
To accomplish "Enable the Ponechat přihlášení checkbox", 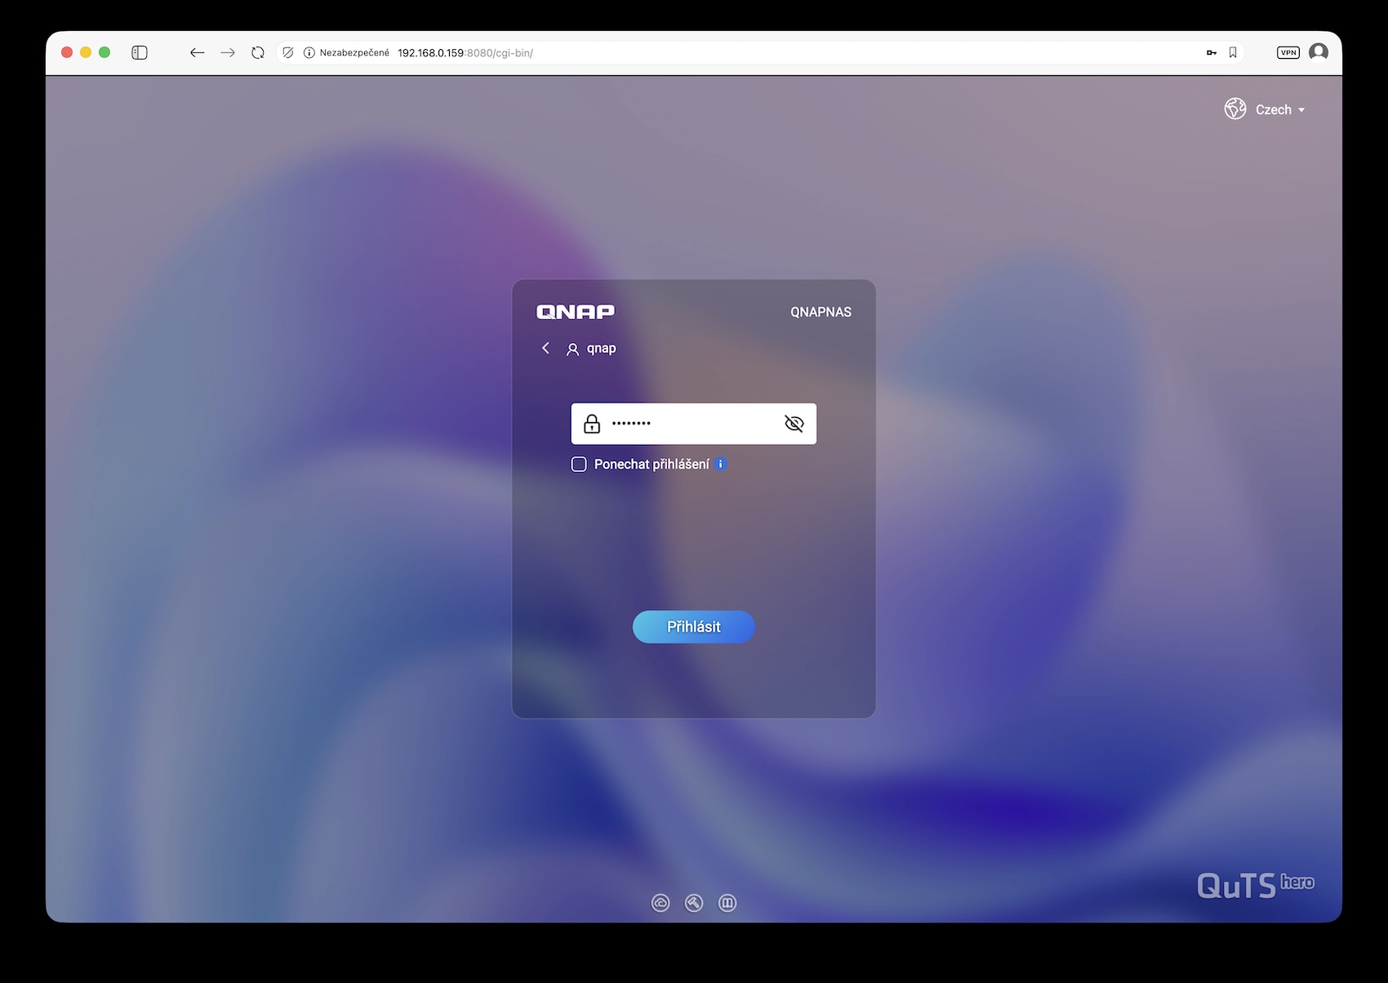I will [579, 465].
